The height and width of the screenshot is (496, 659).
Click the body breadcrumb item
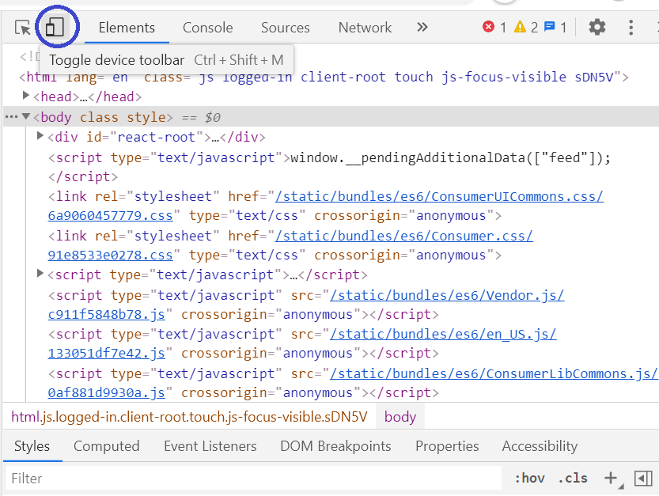coord(400,417)
